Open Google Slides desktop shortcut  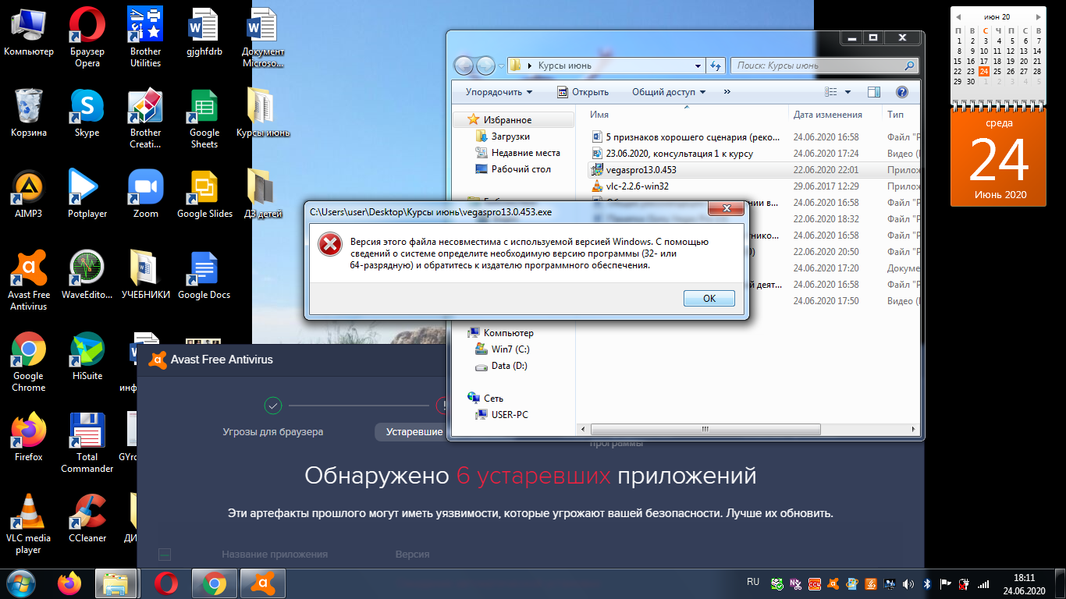pyautogui.click(x=204, y=193)
